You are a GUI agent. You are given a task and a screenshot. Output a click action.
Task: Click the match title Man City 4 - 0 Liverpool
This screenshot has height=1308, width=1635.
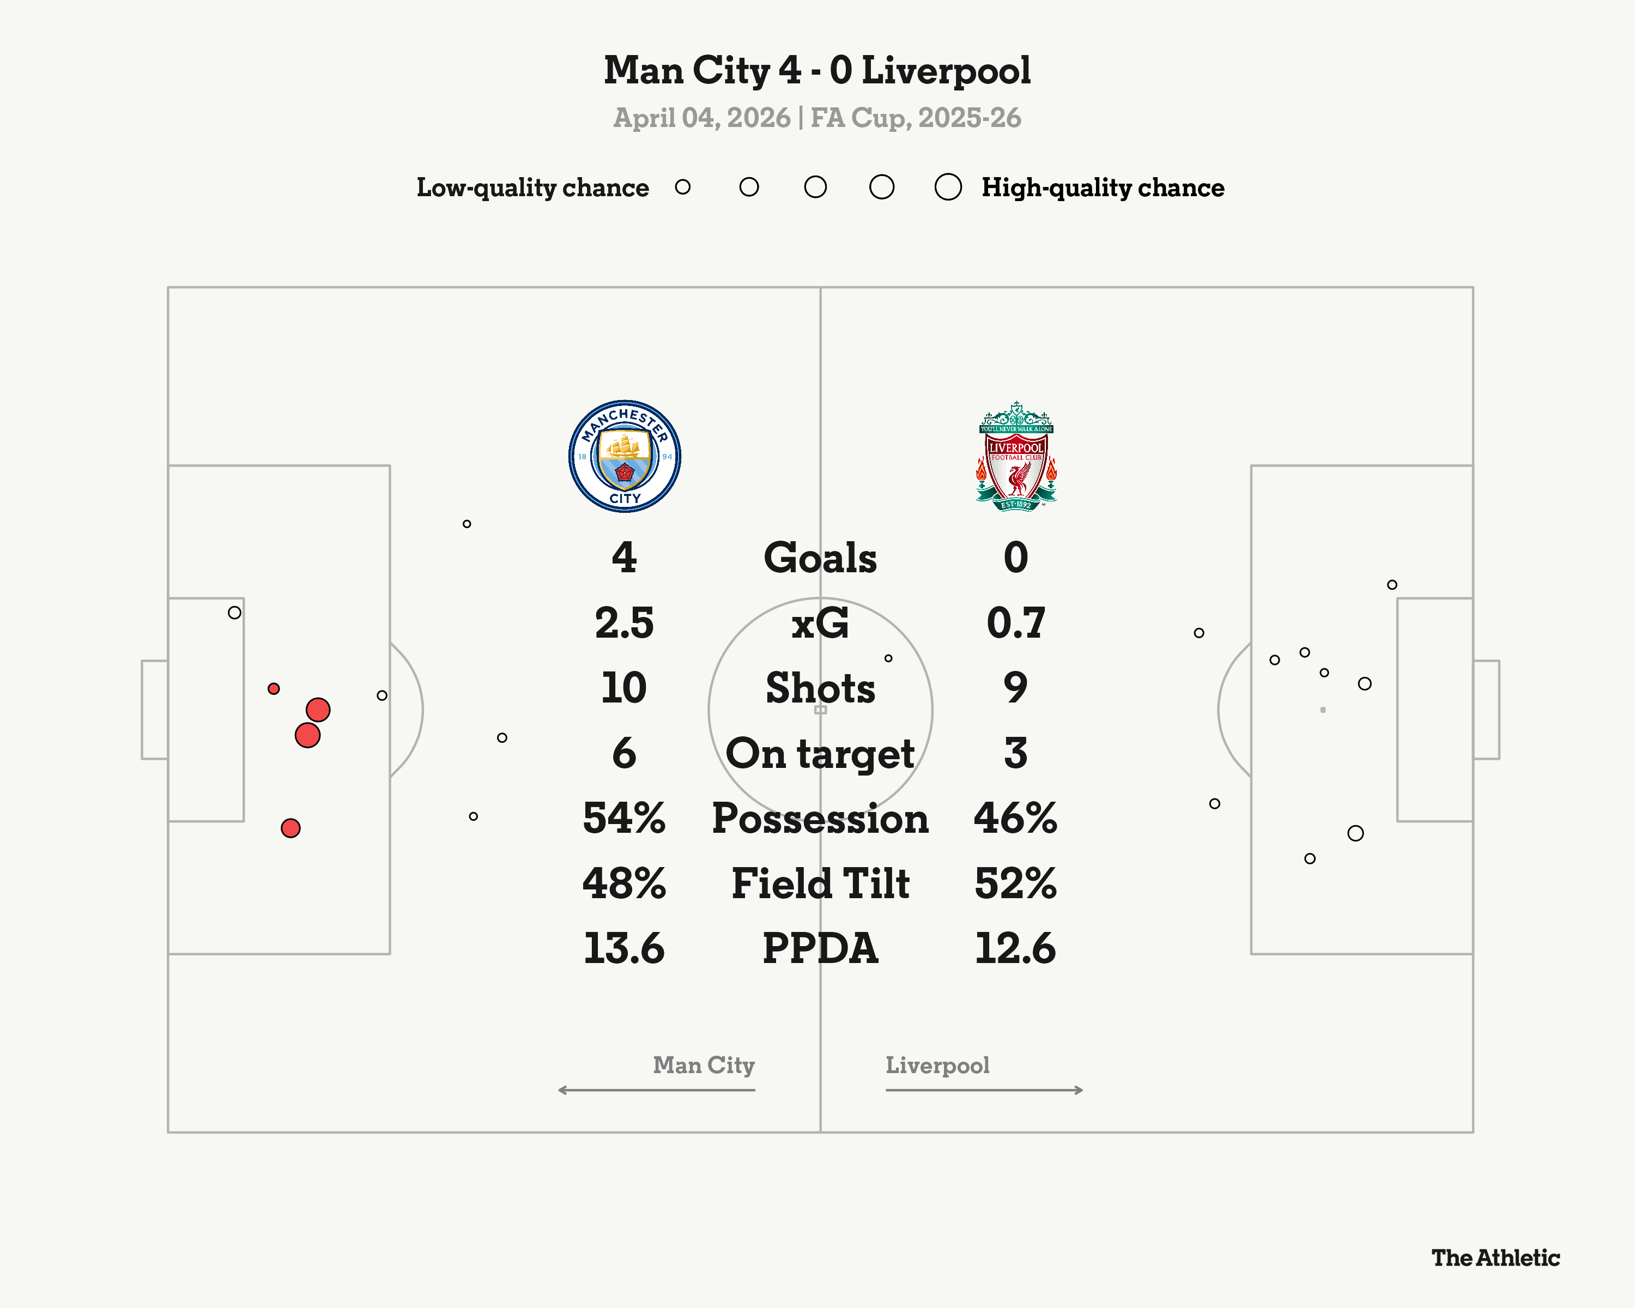817,70
